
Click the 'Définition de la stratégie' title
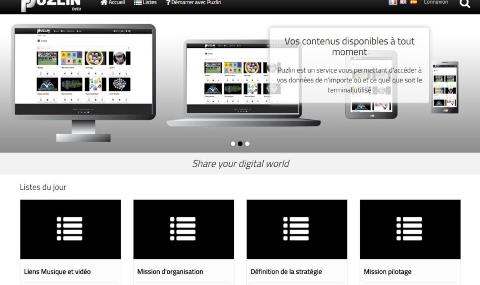(286, 272)
